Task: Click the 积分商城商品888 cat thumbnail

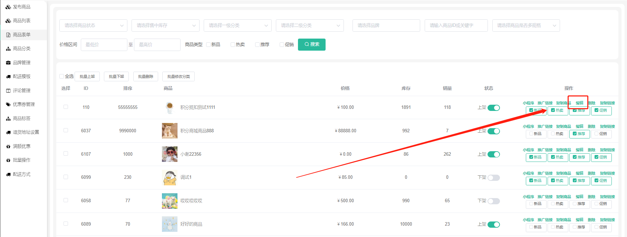Action: 170,131
